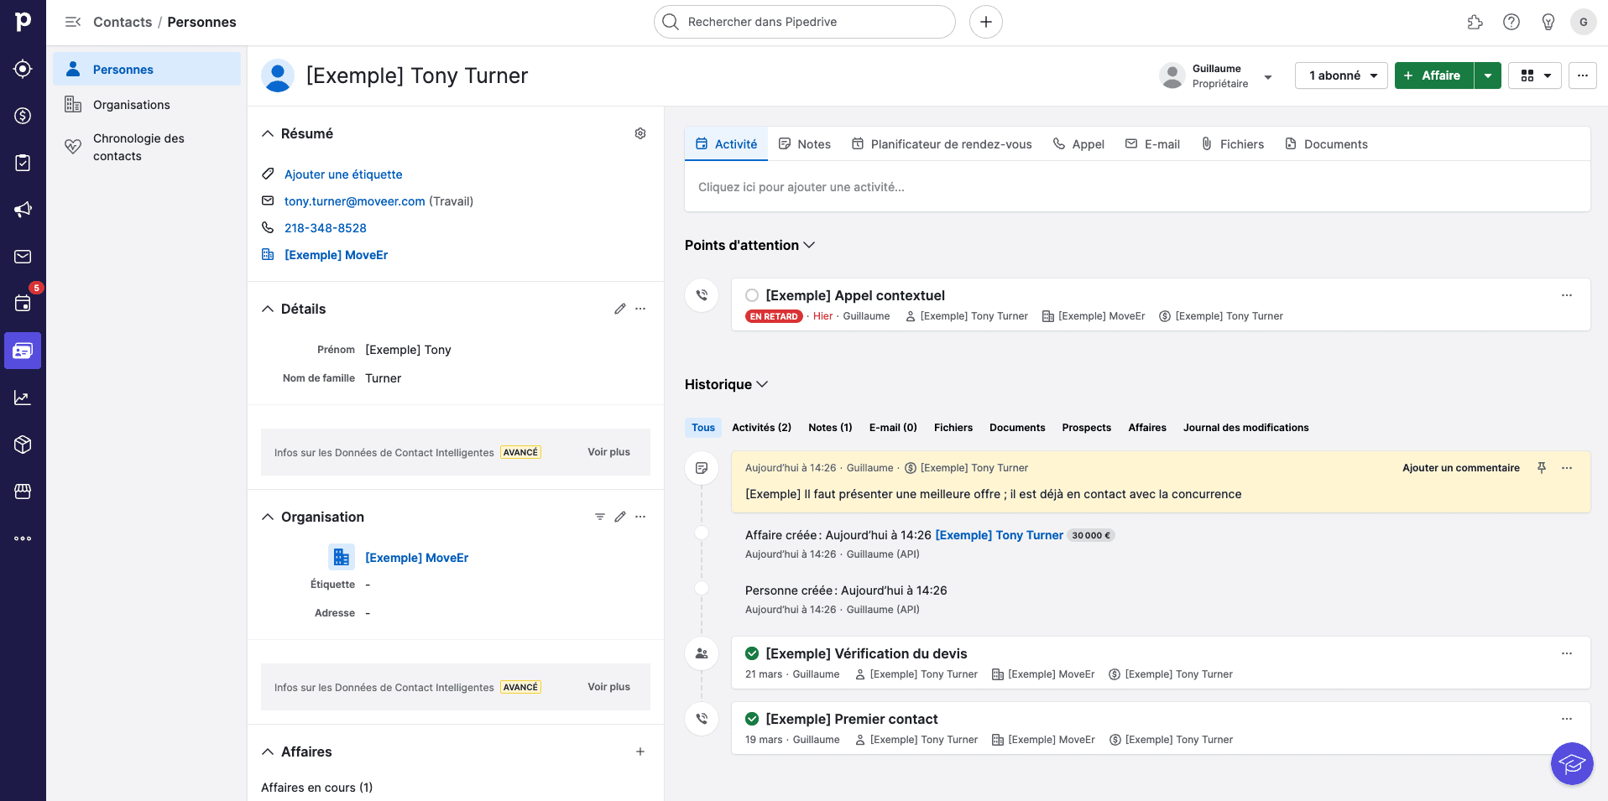Screen dimensions: 1608x801
Task: Open the suggestions puzzle-piece icon in top bar
Action: (1475, 22)
